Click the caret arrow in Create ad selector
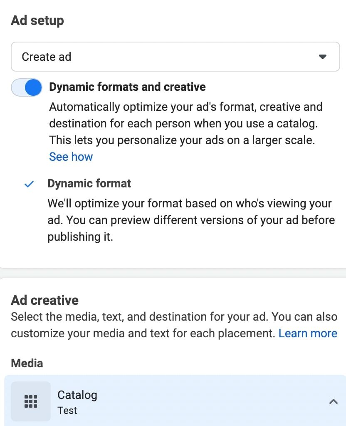This screenshot has height=426, width=346. tap(322, 57)
